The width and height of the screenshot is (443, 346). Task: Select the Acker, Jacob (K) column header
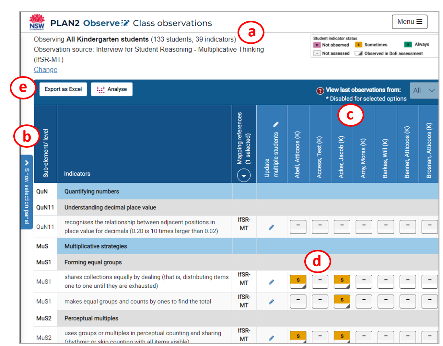[x=342, y=144]
